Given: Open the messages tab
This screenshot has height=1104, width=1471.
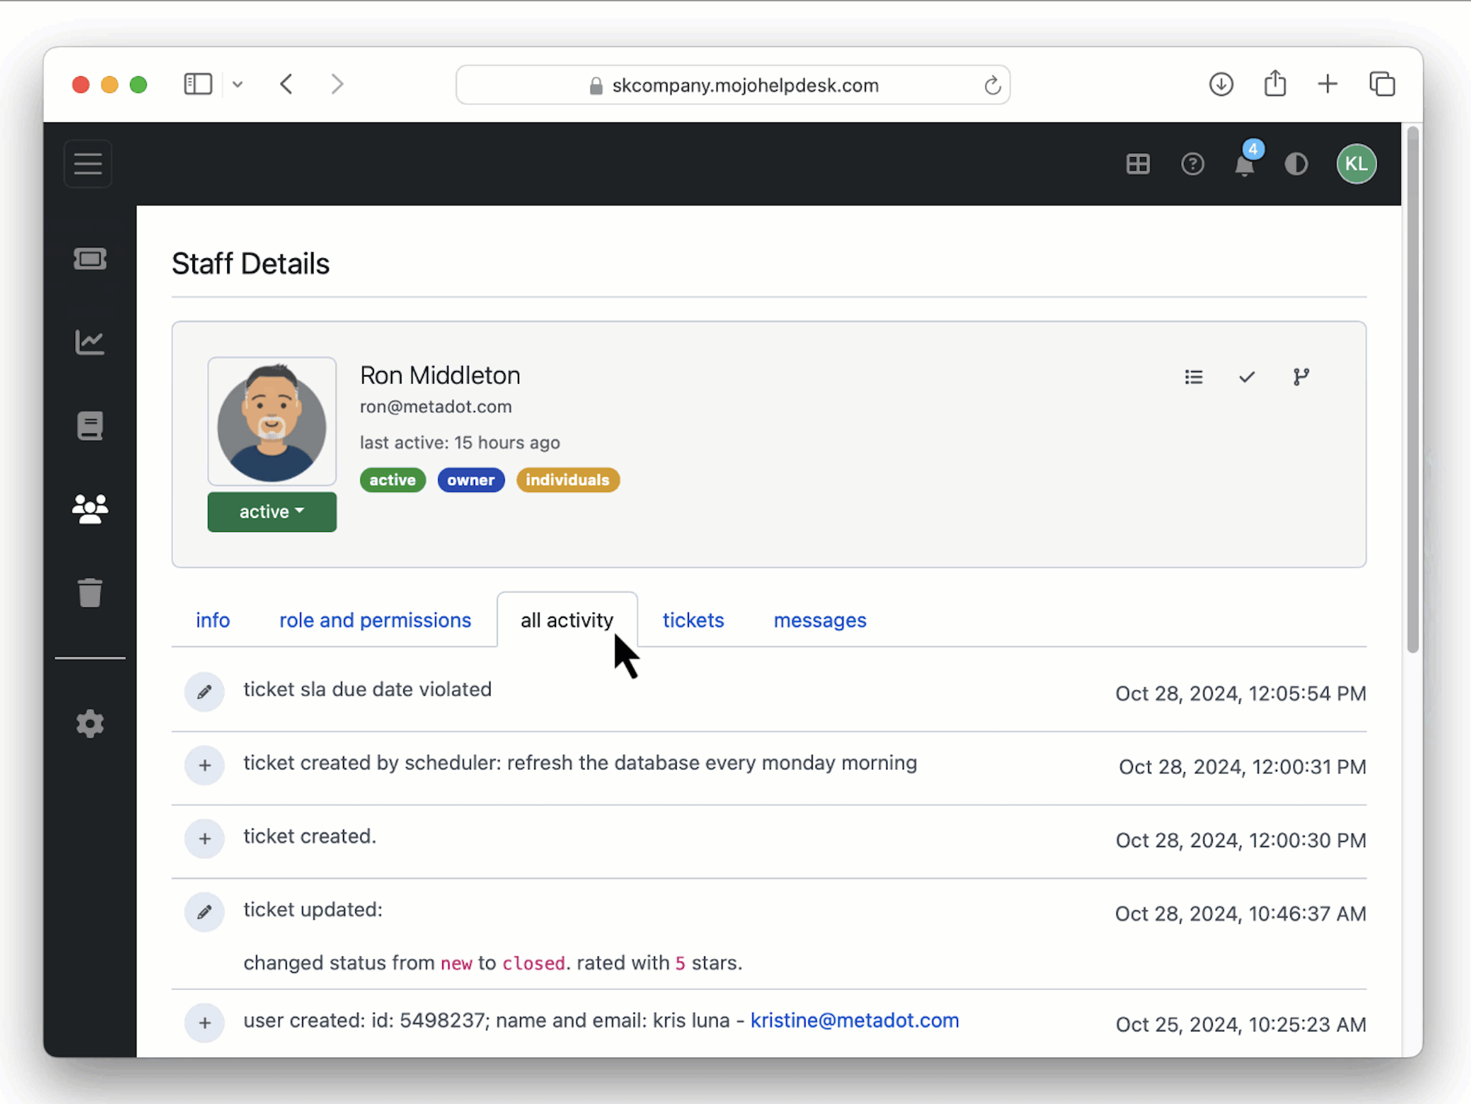Looking at the screenshot, I should (x=819, y=620).
